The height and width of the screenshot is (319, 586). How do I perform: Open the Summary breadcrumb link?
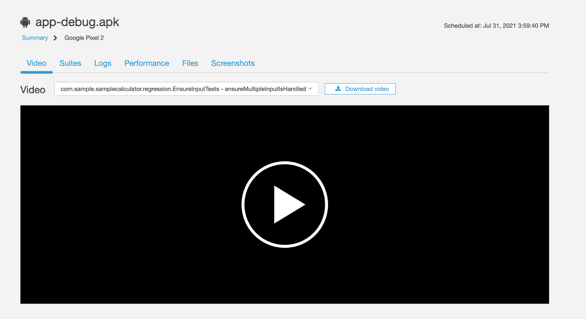35,38
